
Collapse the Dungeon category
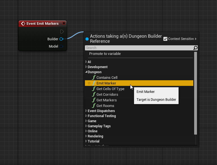86,72
